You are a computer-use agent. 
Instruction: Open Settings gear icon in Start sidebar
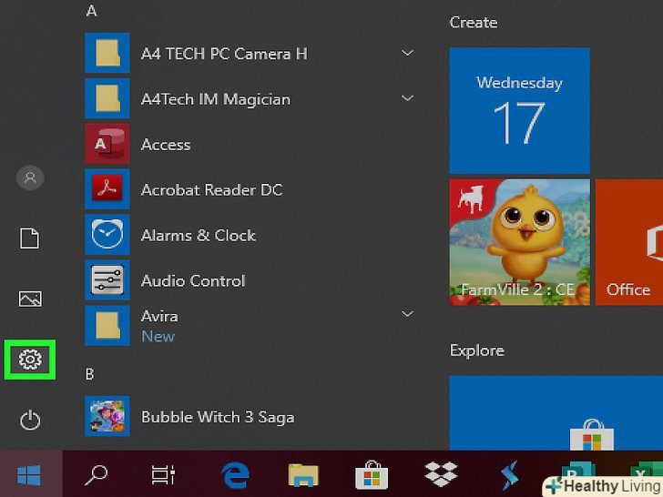[x=30, y=360]
